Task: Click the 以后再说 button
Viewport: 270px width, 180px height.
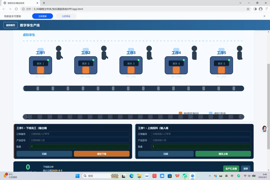Action: tap(66, 16)
